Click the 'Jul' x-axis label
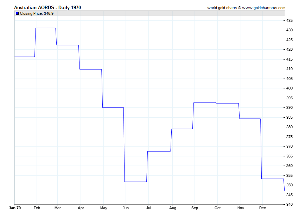This screenshot has width=299, height=217. click(148, 208)
